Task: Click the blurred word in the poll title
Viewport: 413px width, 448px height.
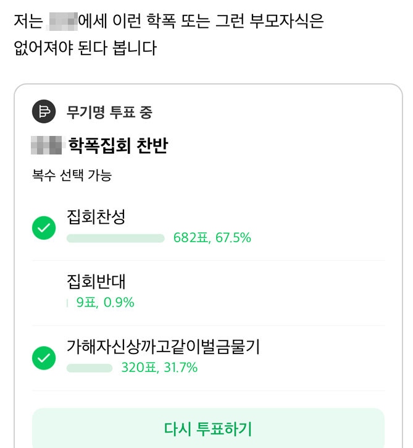Action: click(x=48, y=146)
